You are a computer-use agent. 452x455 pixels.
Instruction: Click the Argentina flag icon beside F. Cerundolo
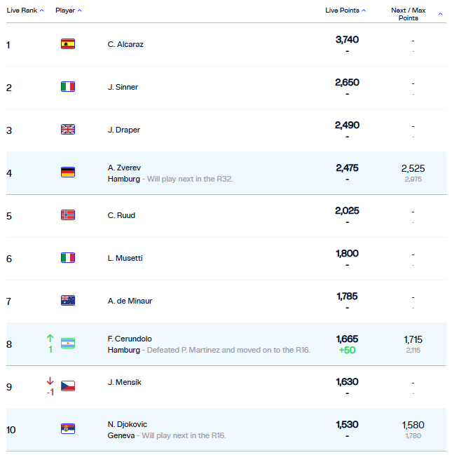68,344
